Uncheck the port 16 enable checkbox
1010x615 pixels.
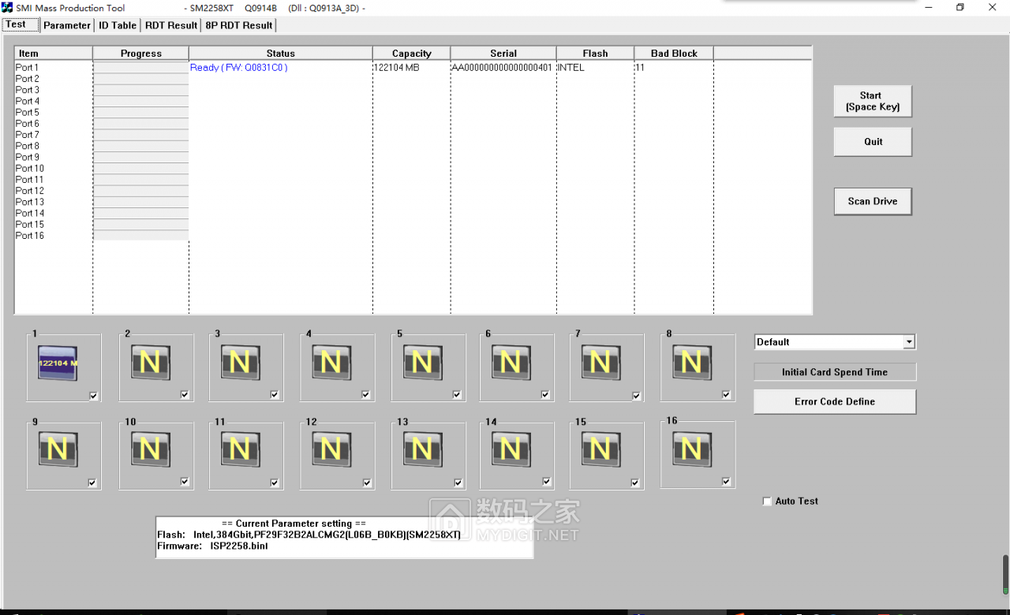[726, 482]
